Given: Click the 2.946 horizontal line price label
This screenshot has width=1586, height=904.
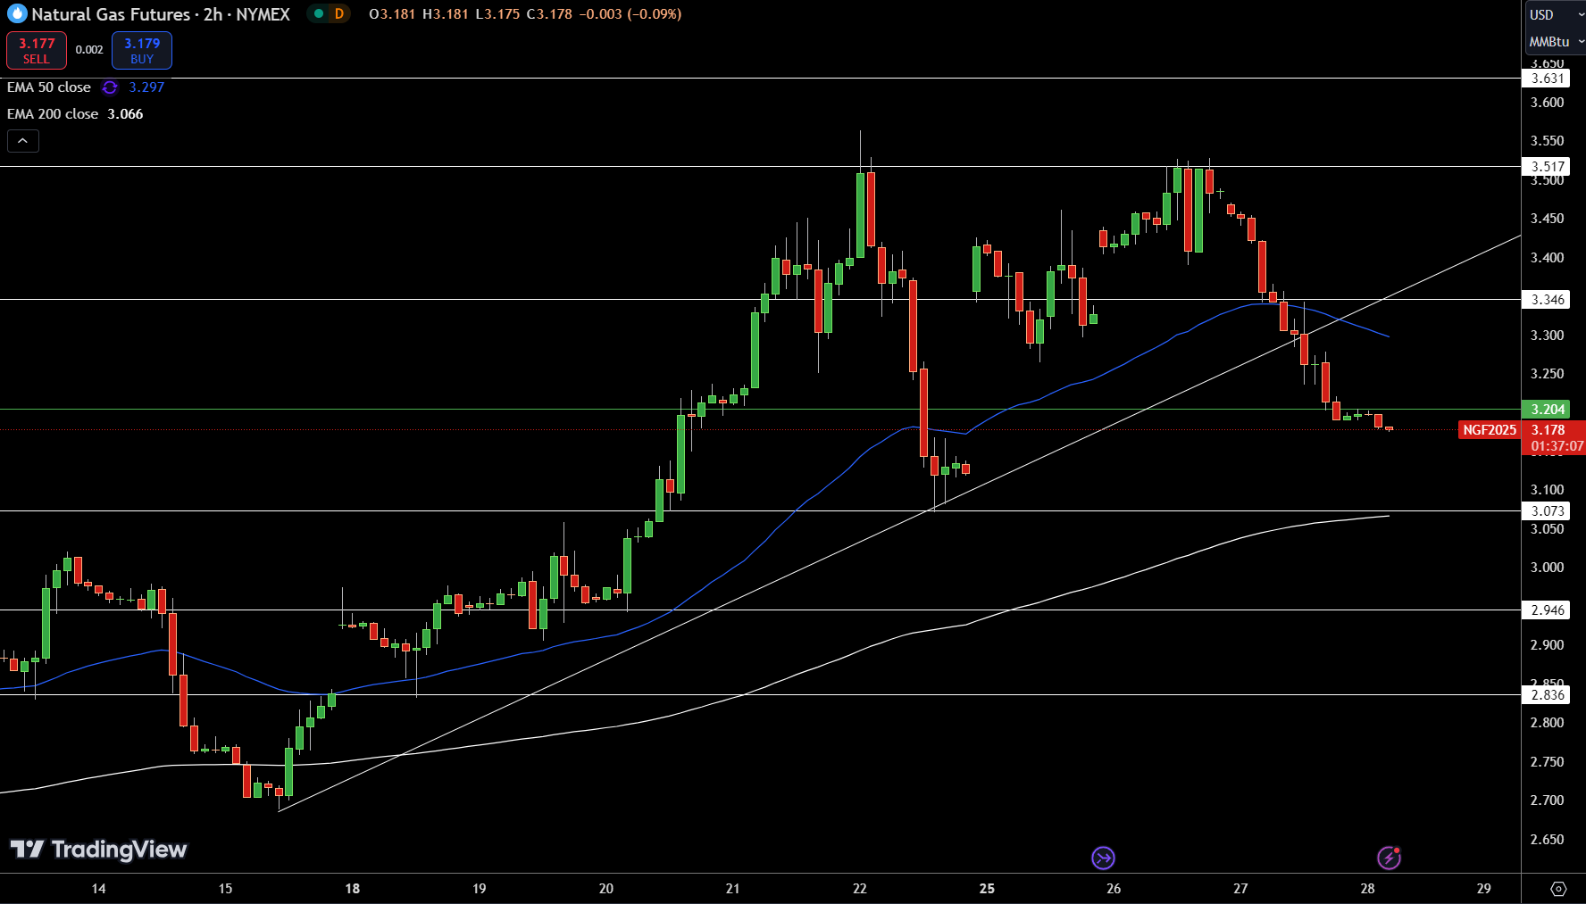Looking at the screenshot, I should [1548, 610].
